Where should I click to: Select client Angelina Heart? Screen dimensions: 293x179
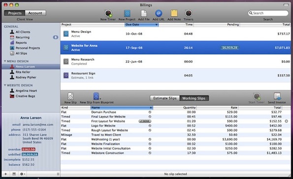pos(26,90)
